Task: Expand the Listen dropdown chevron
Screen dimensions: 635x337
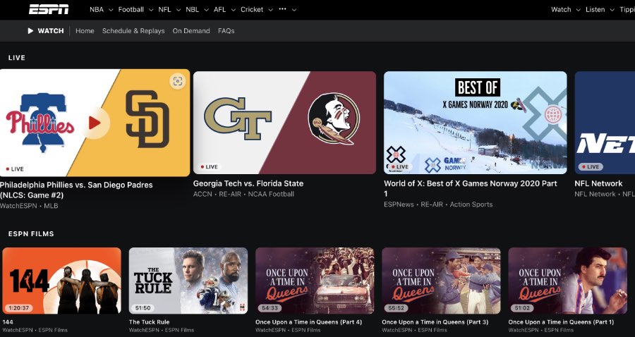Action: click(x=612, y=10)
